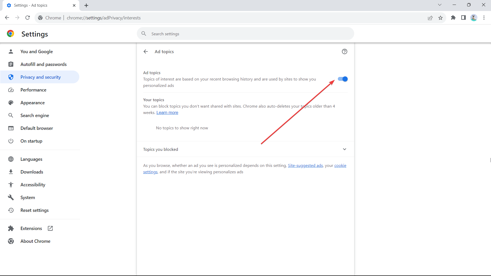Click the browser back arrow icon
Screen dimensions: 491x276
7,18
